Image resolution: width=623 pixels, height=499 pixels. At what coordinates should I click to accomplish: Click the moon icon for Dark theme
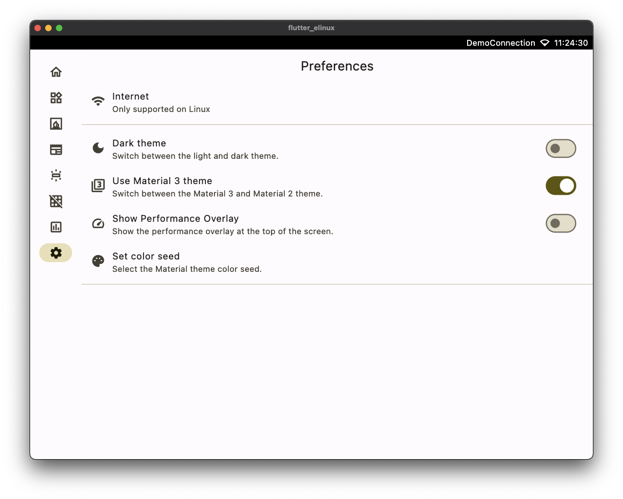[x=98, y=148]
